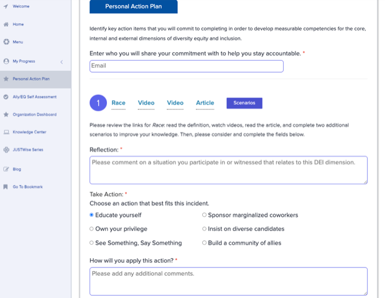Select the Educate yourself radio button

coord(91,215)
